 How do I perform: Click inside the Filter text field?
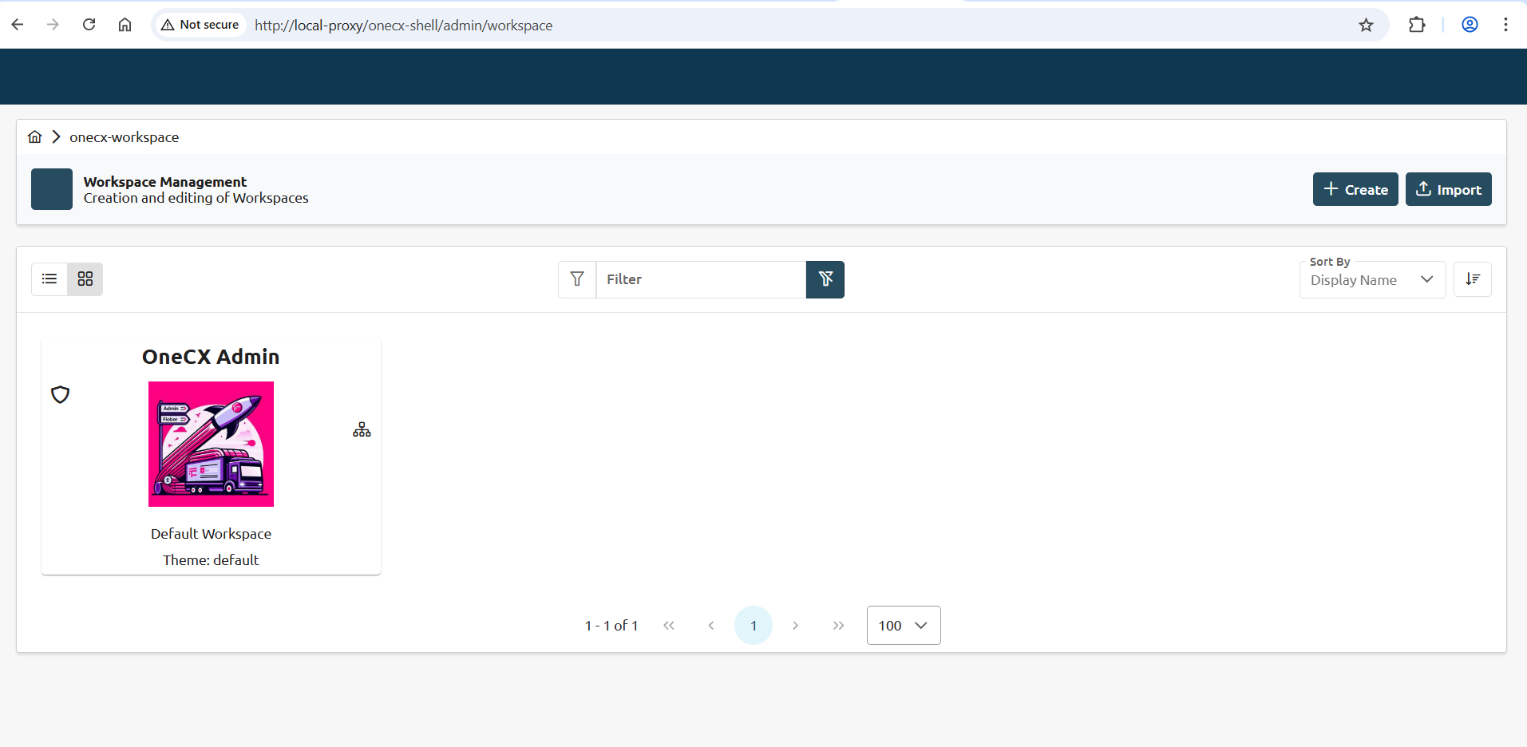coord(700,279)
